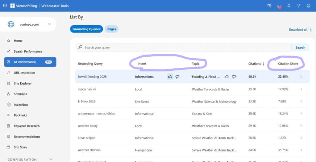
Task: Click the Oceans & Seas topic cell
Action: (x=202, y=114)
